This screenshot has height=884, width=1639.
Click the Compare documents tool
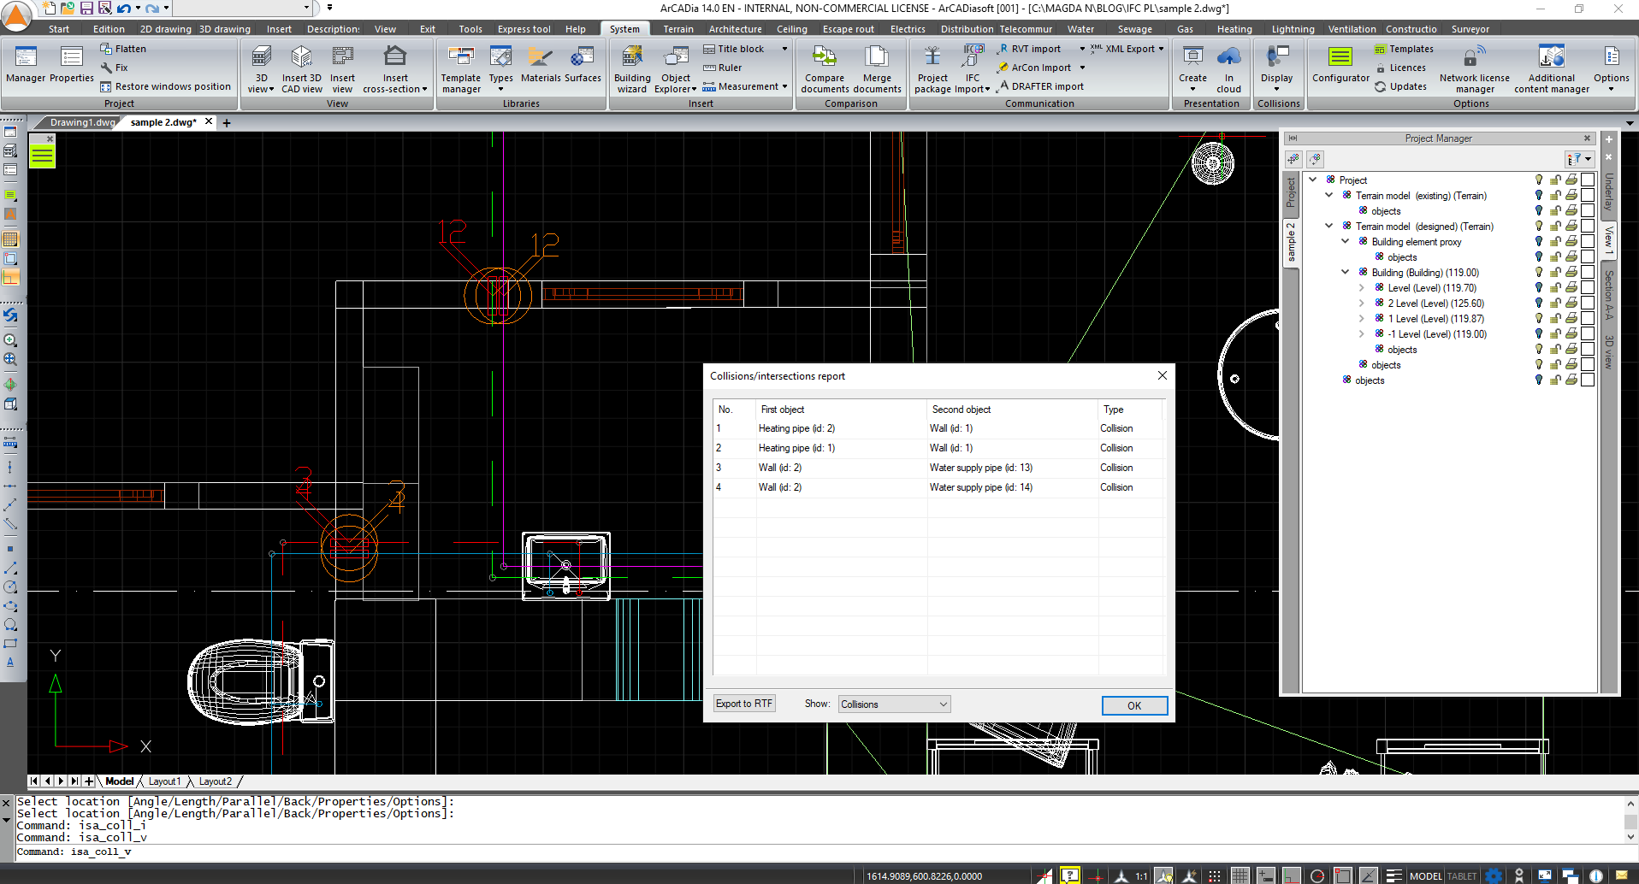coord(824,68)
